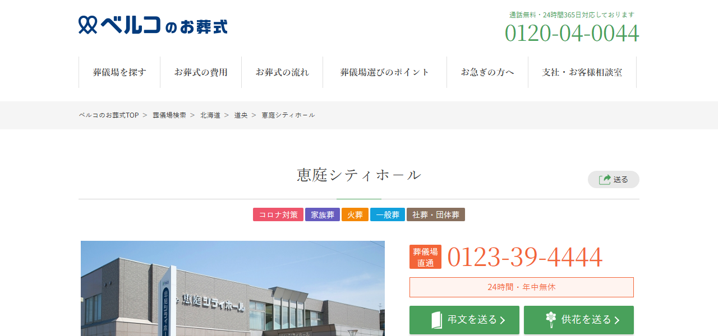
Task: Go to ベルコのお葬式TOP breadcrumb
Action: point(109,115)
